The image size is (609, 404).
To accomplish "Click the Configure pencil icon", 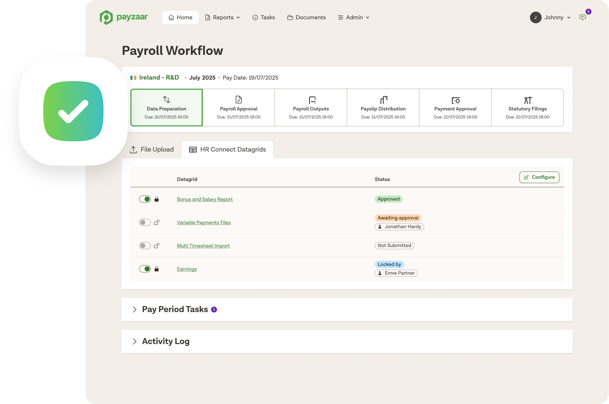I will (x=526, y=177).
